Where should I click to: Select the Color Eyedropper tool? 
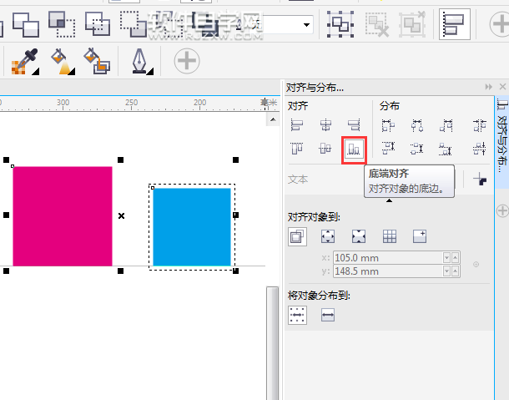tap(25, 62)
